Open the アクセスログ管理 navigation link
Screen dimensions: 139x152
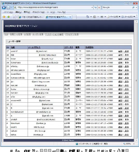(x=72, y=34)
